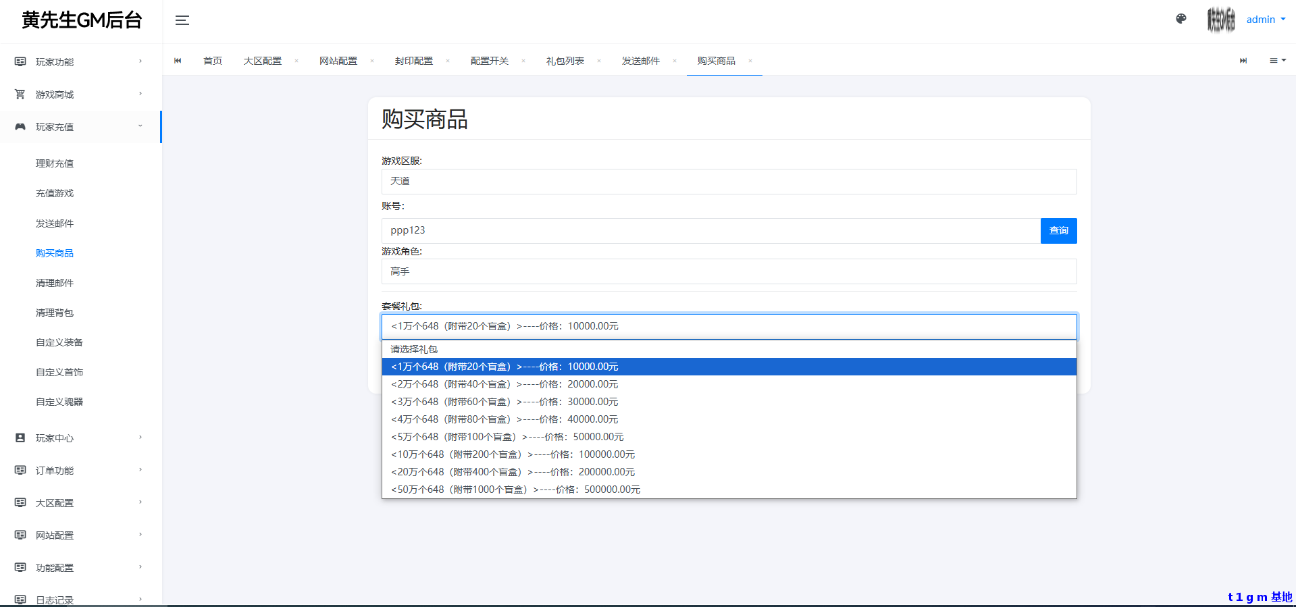Switch to the 礼包列表 tab
Screen dimensions: 1296x607
[565, 61]
